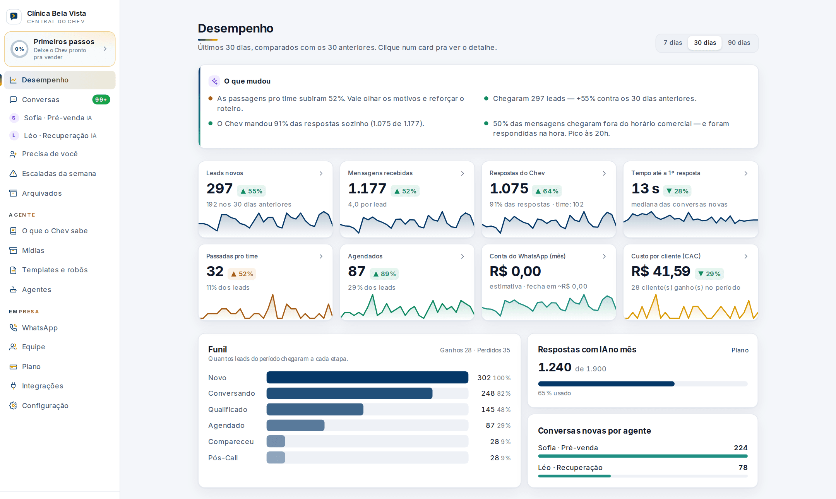Open the Custo por cliente (CAC) chevron
Image resolution: width=836 pixels, height=499 pixels.
click(746, 257)
